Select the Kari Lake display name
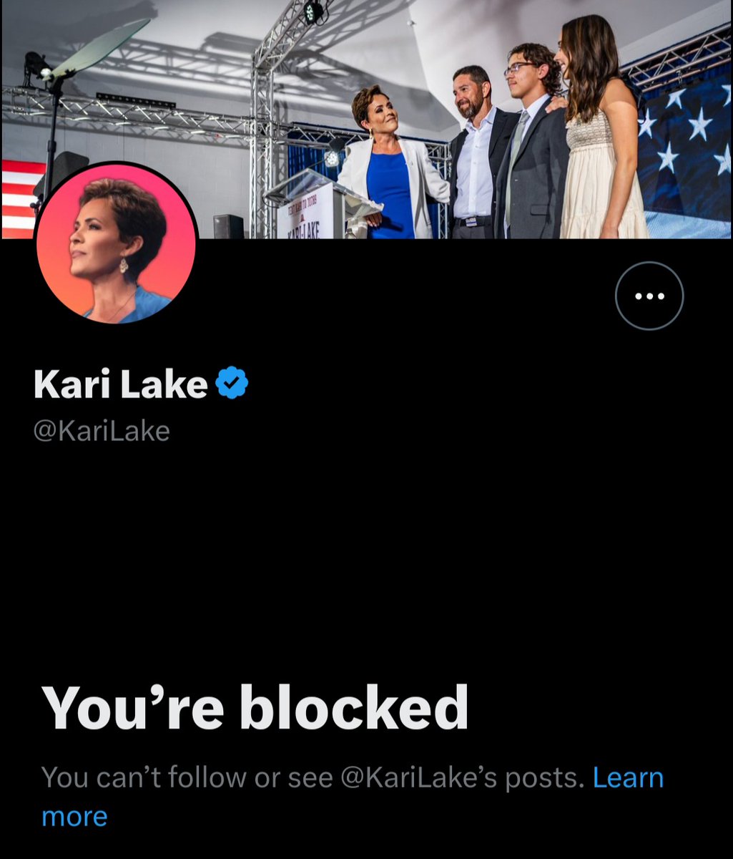733x859 pixels. [x=120, y=384]
